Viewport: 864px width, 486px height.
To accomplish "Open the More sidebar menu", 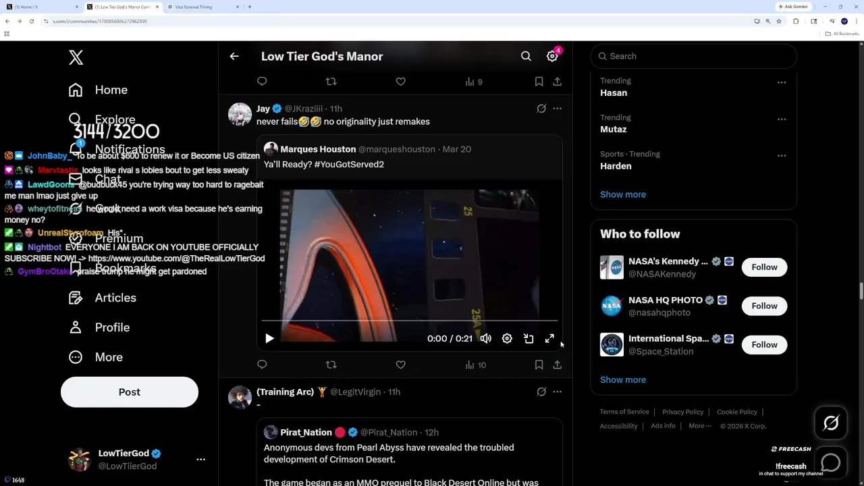I will tap(95, 357).
